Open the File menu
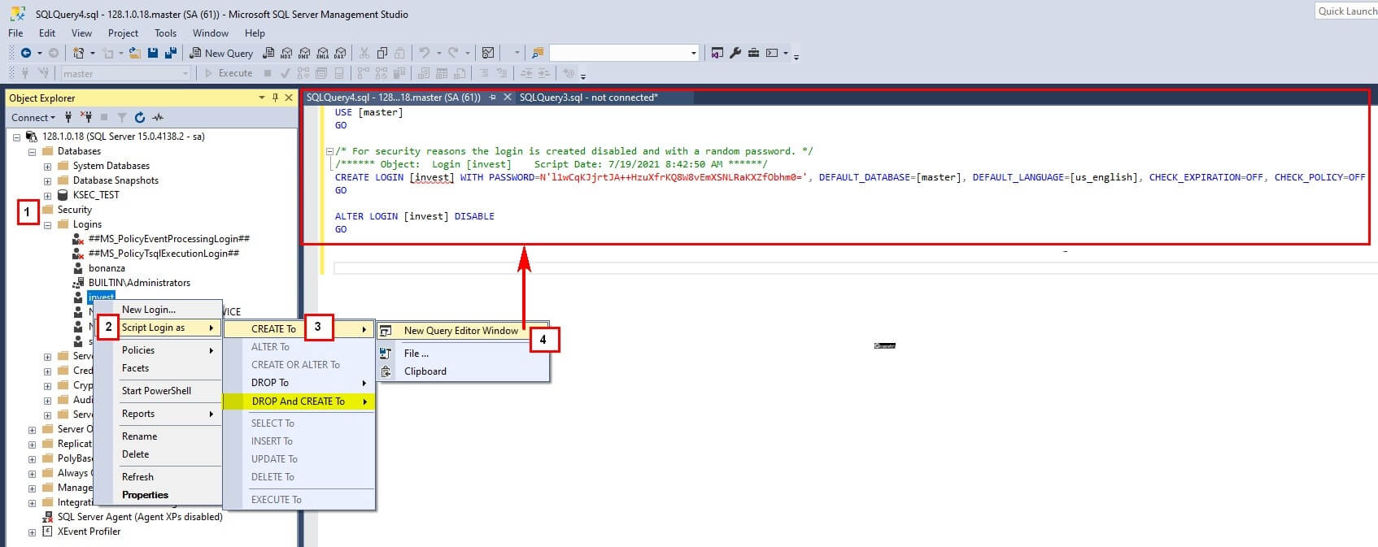This screenshot has height=547, width=1378. coord(15,33)
